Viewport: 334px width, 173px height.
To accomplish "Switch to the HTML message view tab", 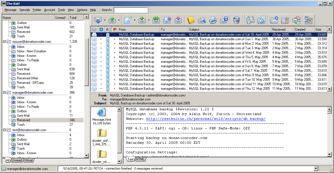I will coord(140,159).
